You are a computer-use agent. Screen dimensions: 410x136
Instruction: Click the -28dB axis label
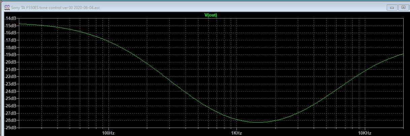[10, 121]
